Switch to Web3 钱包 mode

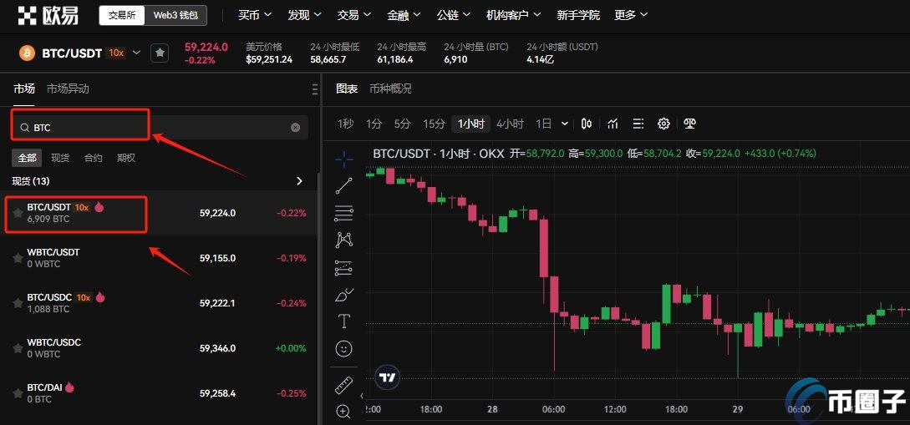click(175, 16)
